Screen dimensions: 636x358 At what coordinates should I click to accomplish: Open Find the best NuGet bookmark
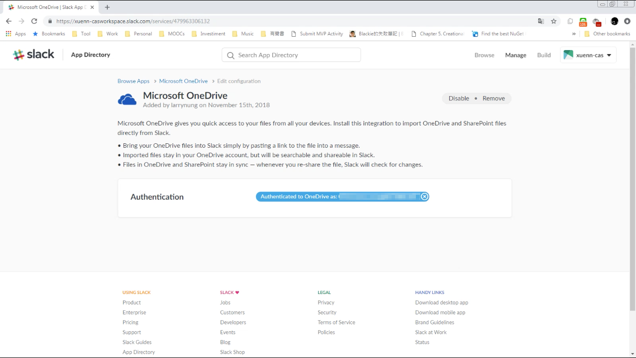pyautogui.click(x=498, y=34)
